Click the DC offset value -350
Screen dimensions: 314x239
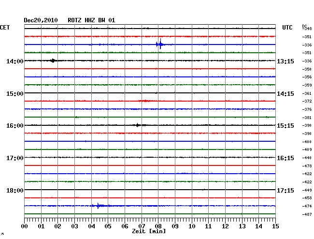pyautogui.click(x=307, y=69)
